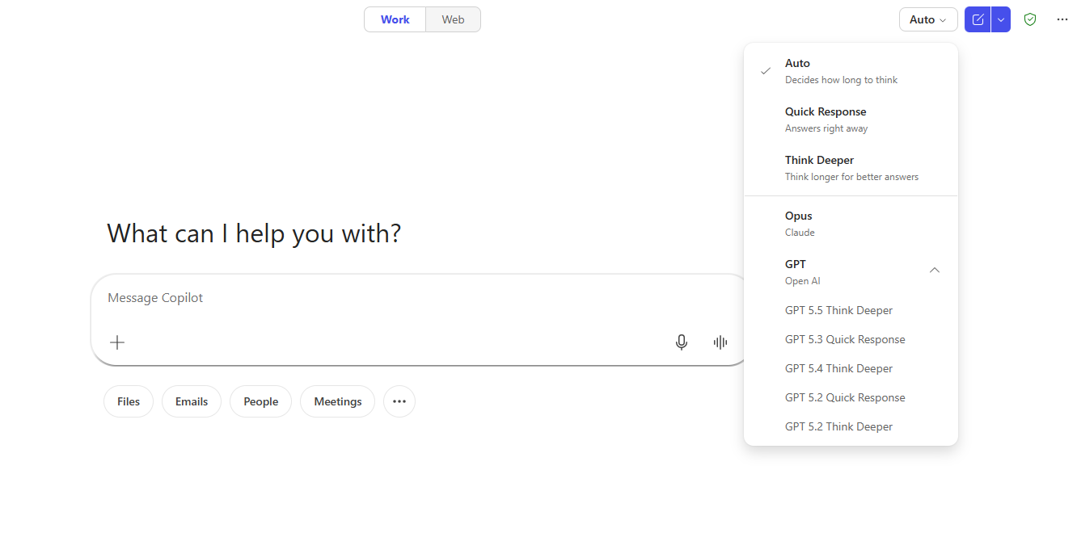Select the Opus Claude model
Screen dimensions: 1081x554
click(x=851, y=224)
